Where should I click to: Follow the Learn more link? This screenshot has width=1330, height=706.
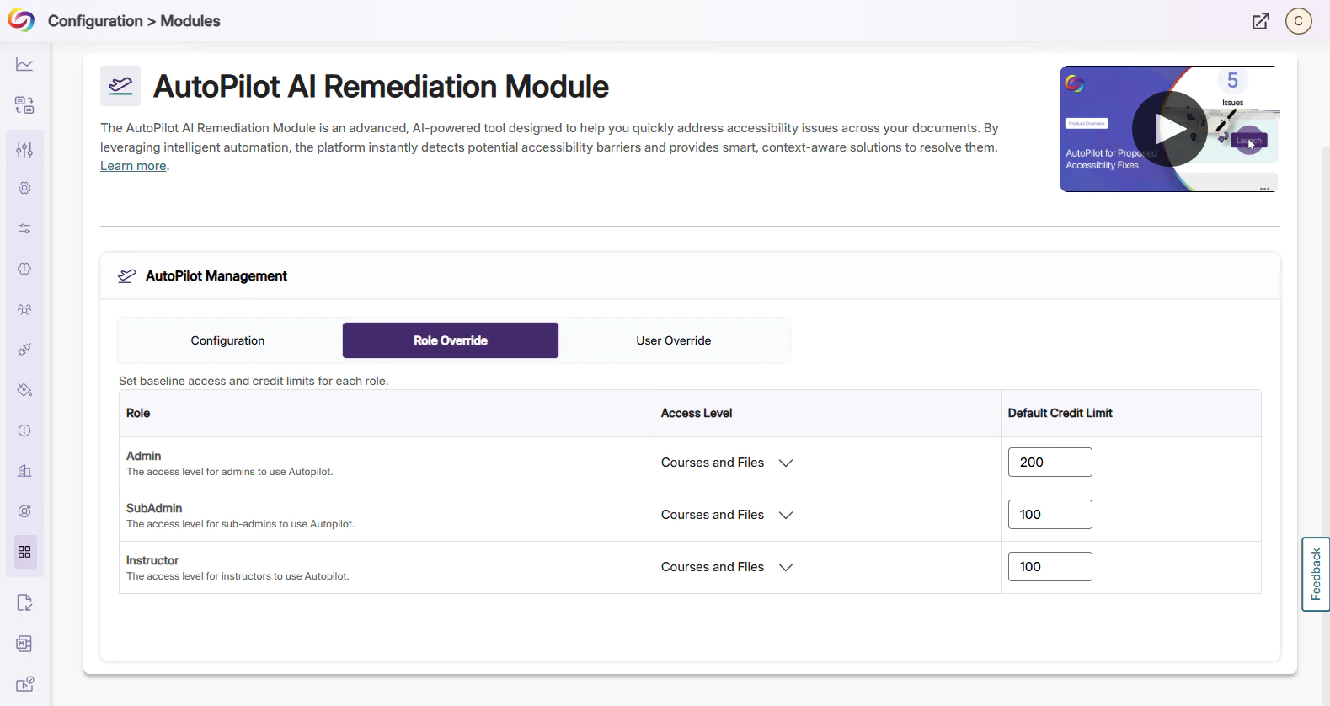tap(133, 166)
